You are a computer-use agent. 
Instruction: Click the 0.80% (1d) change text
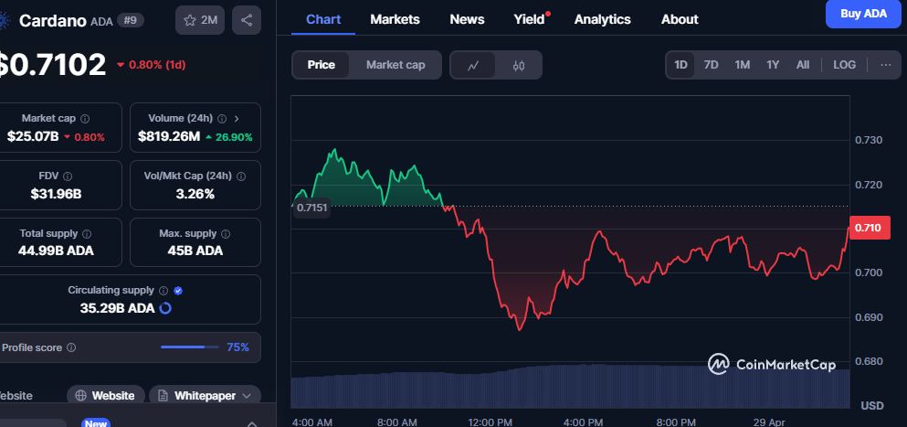coord(157,65)
